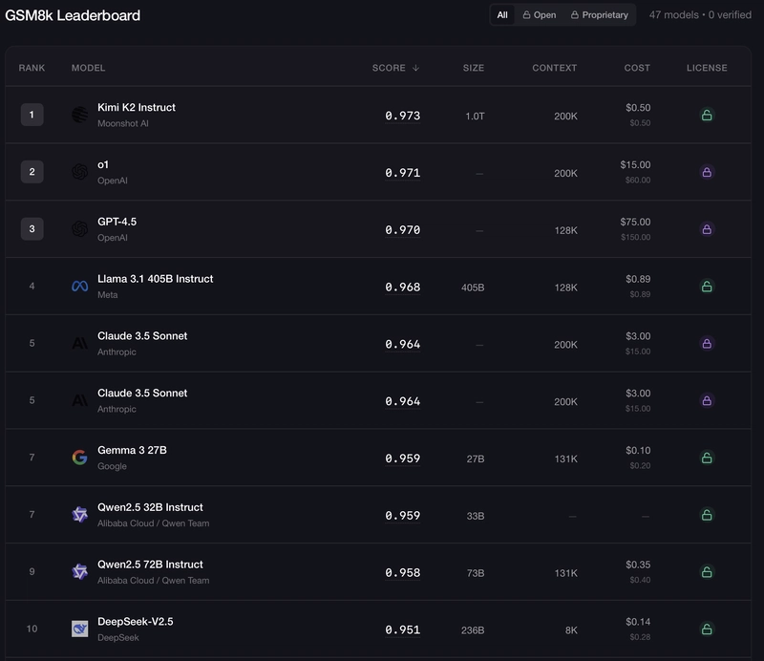This screenshot has height=661, width=764.
Task: Sort by the Cost column header
Action: tap(637, 68)
